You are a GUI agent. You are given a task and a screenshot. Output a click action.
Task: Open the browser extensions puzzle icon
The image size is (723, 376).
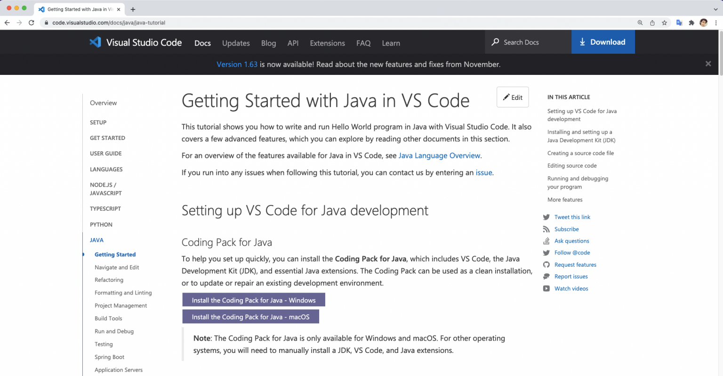691,23
